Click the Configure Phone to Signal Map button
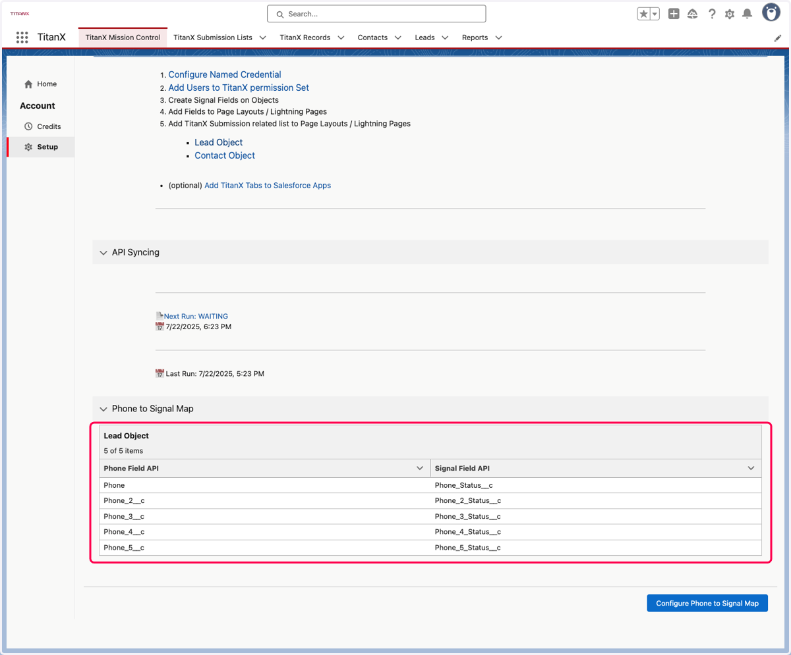 707,603
